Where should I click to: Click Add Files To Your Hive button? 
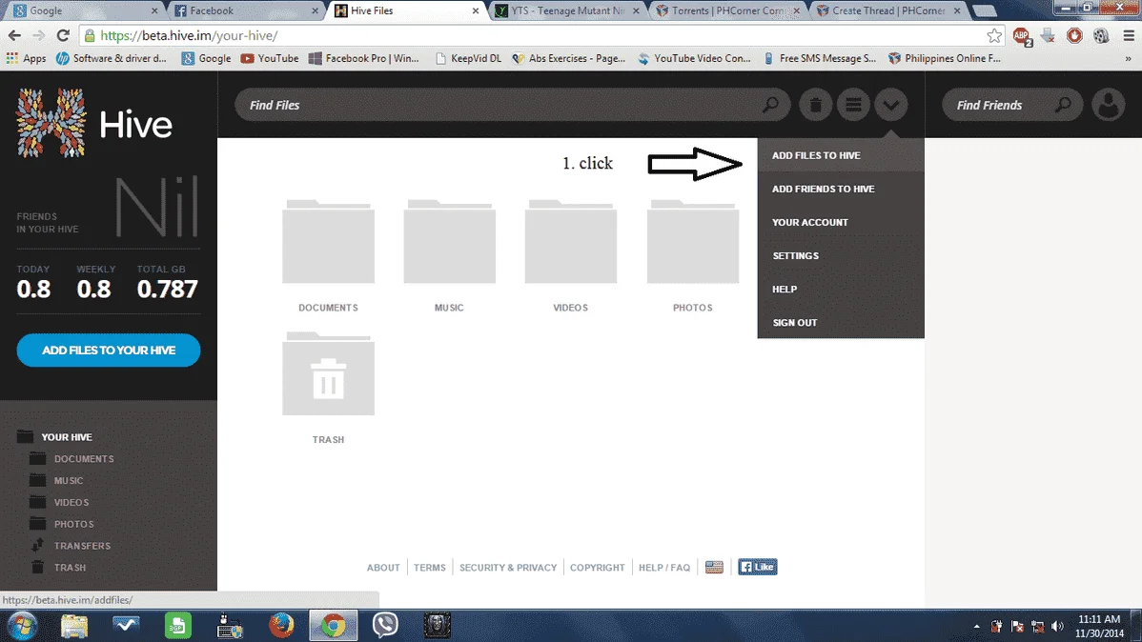(x=109, y=351)
